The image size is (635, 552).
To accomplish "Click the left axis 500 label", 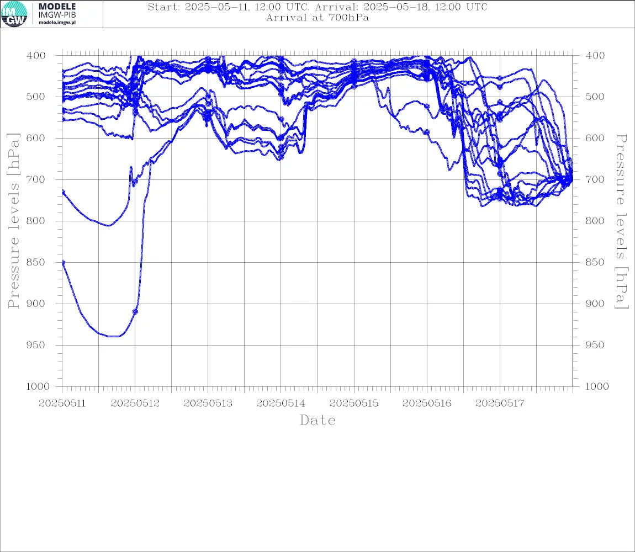I will coord(36,97).
